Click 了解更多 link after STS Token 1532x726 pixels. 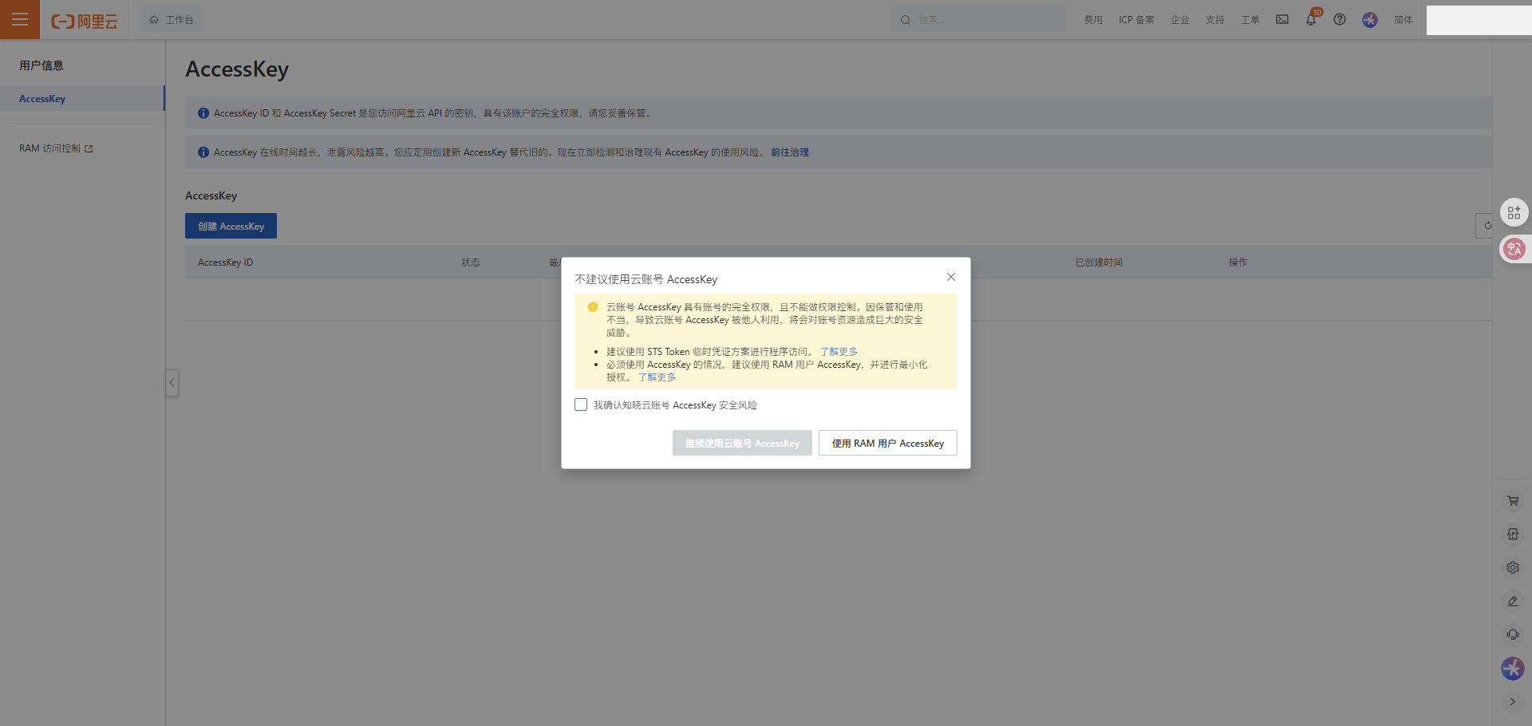(839, 352)
